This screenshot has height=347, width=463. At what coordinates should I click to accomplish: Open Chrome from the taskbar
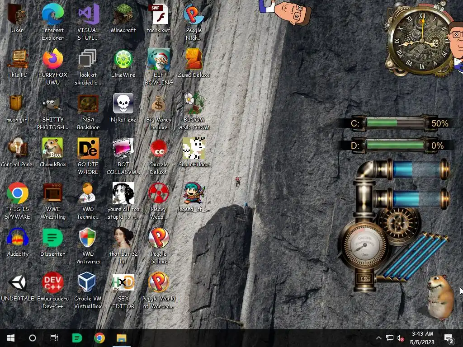(99, 338)
